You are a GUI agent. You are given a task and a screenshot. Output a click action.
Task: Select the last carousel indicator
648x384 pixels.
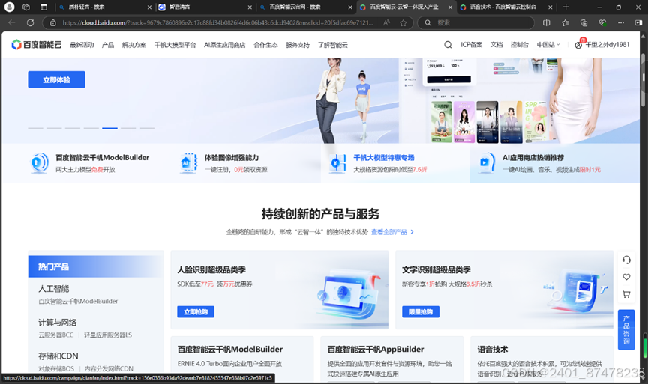click(x=147, y=128)
